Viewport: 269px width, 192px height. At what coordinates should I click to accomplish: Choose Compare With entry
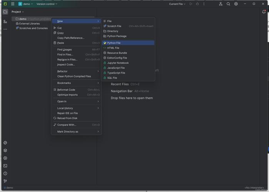pyautogui.click(x=76, y=125)
